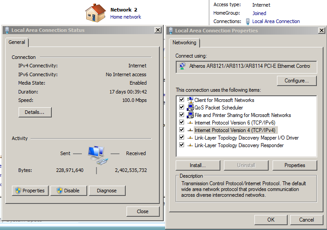Close the Status dialog with Close button
This screenshot has height=230, width=327.
coord(143,211)
